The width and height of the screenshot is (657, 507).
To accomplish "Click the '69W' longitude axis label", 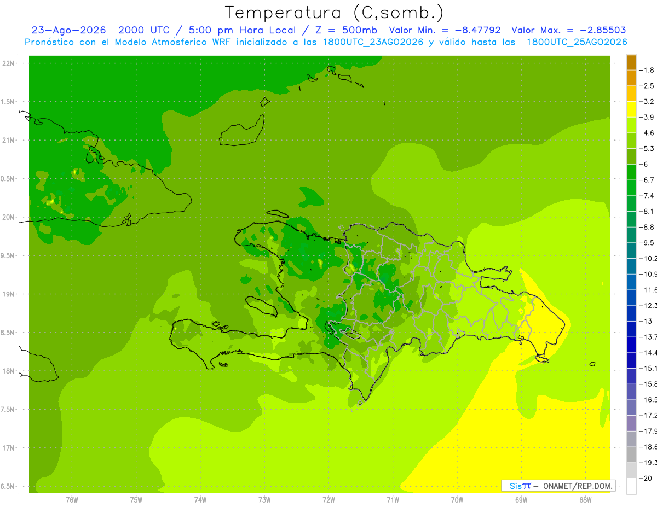I will [521, 500].
